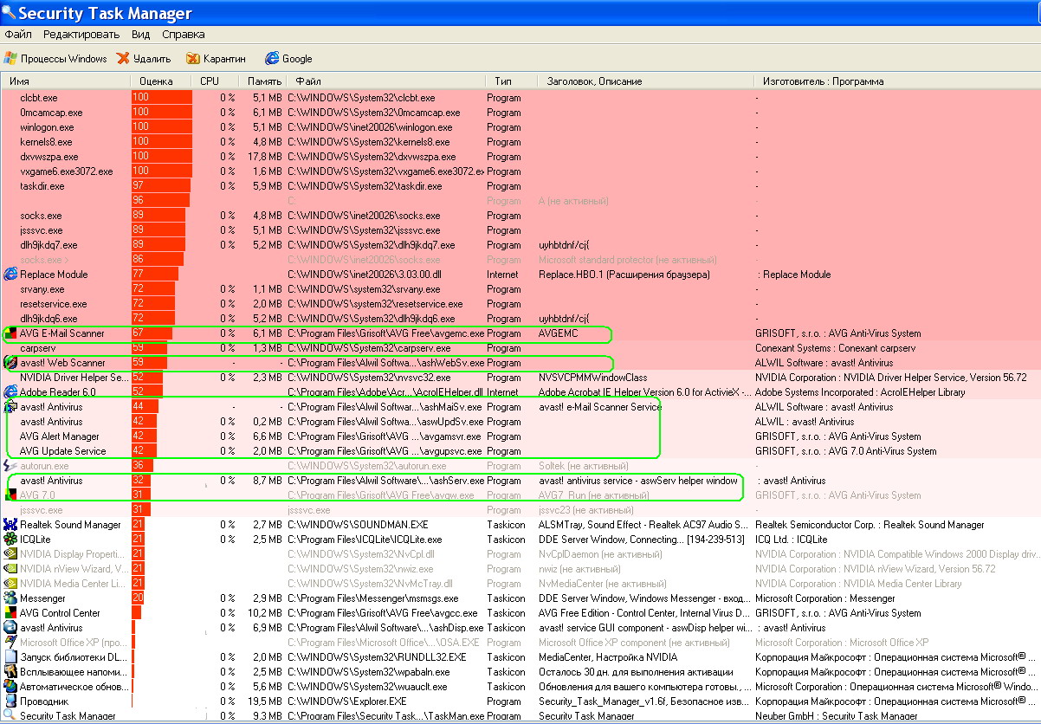Click the 67 rating bar for AVG E-Mail Scanner
Image resolution: width=1041 pixels, height=724 pixels.
[x=152, y=333]
